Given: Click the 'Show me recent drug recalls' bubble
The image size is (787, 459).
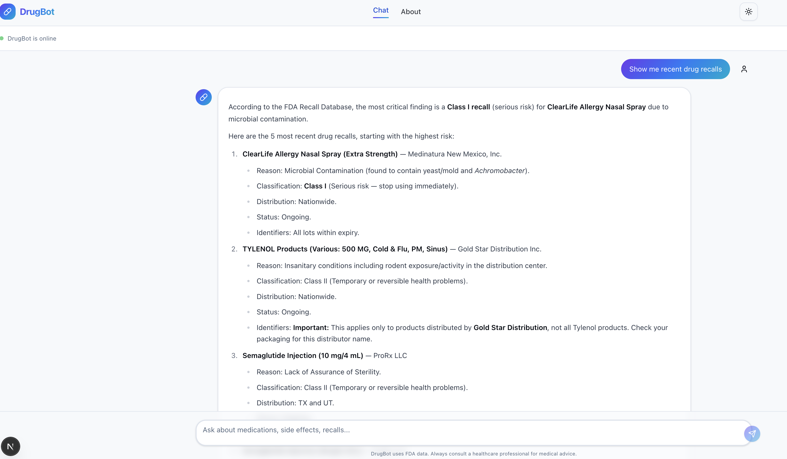Looking at the screenshot, I should tap(675, 69).
